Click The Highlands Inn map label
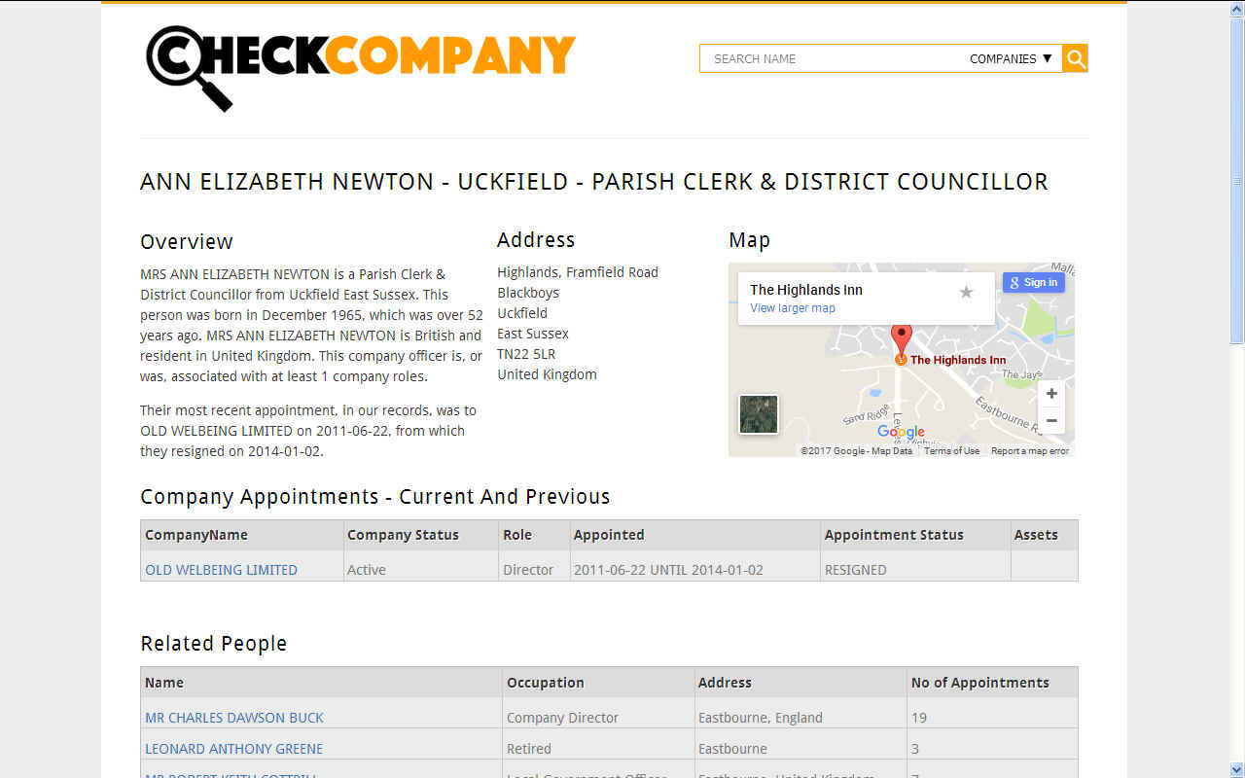The width and height of the screenshot is (1245, 778). (x=957, y=360)
